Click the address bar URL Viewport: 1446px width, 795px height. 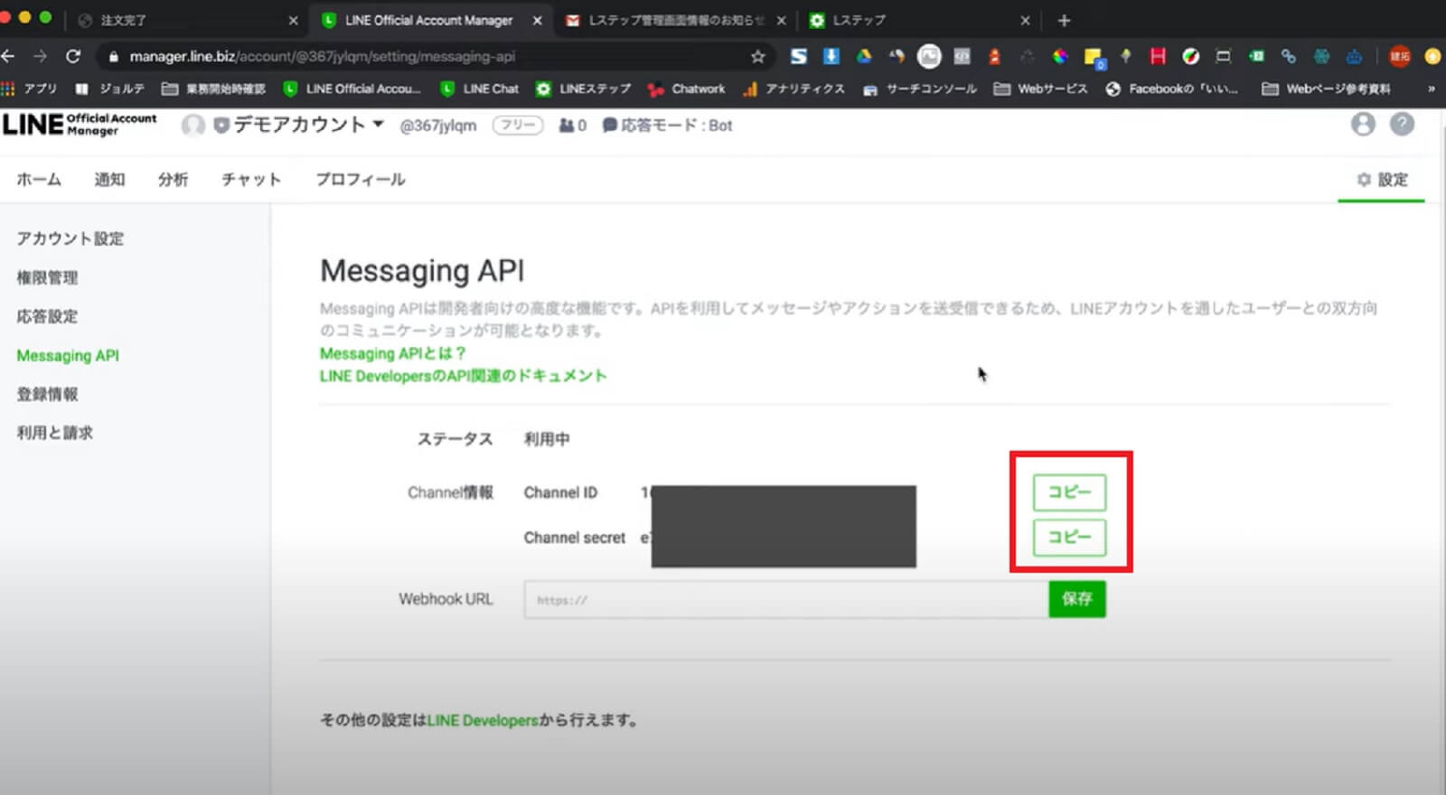322,56
